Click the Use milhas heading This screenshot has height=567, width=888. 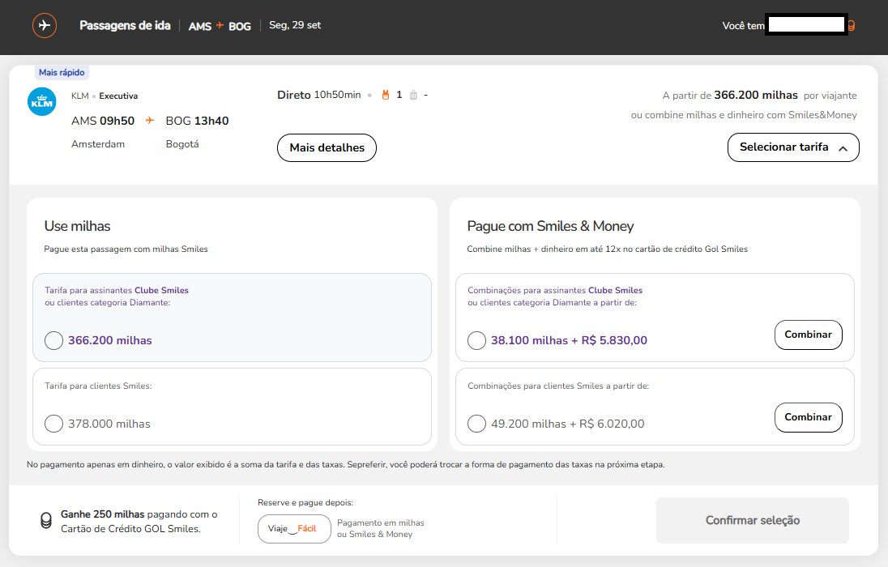coord(78,226)
